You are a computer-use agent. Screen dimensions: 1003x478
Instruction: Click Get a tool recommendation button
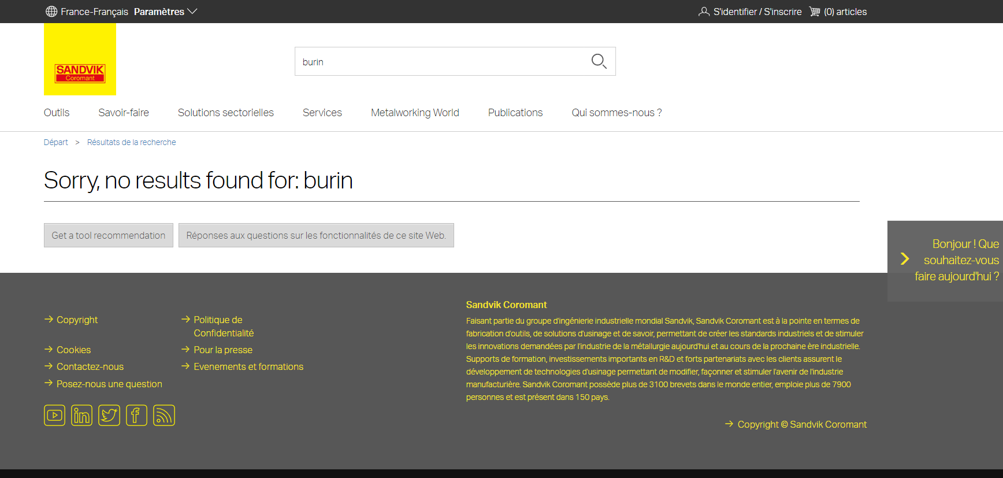[109, 235]
